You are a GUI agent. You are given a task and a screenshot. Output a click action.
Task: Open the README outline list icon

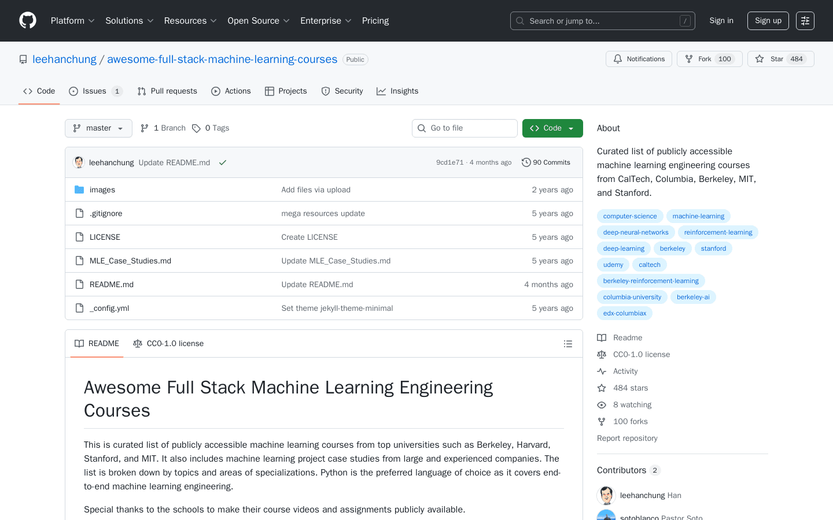568,343
